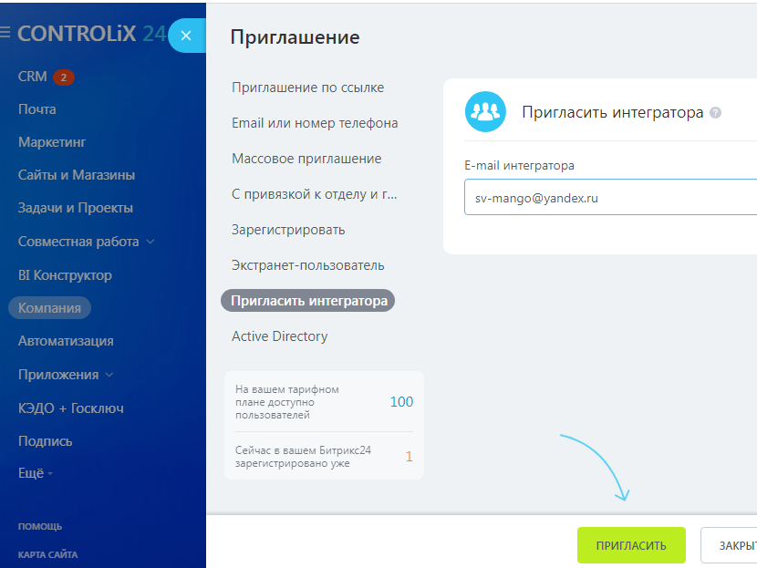The image size is (757, 568).
Task: Click the E-mail интегратора input field
Action: point(610,197)
